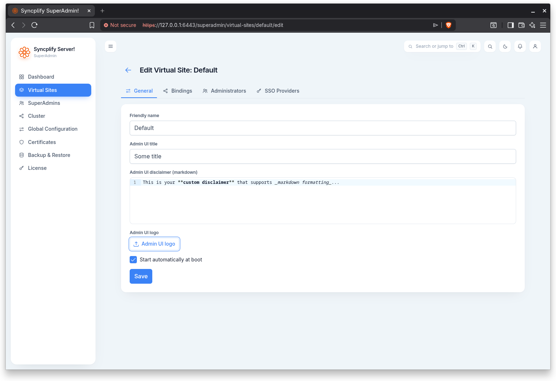Click the Search or jump to box

442,46
